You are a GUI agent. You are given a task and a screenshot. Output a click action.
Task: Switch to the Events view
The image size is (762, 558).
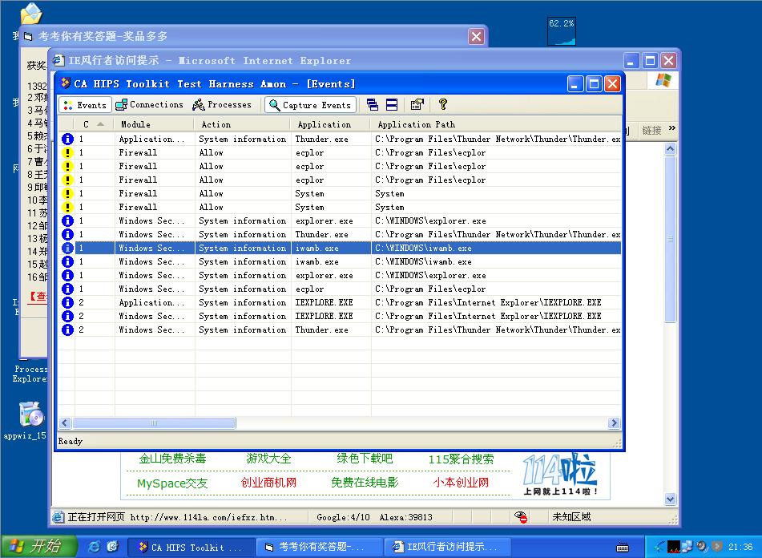[x=86, y=105]
